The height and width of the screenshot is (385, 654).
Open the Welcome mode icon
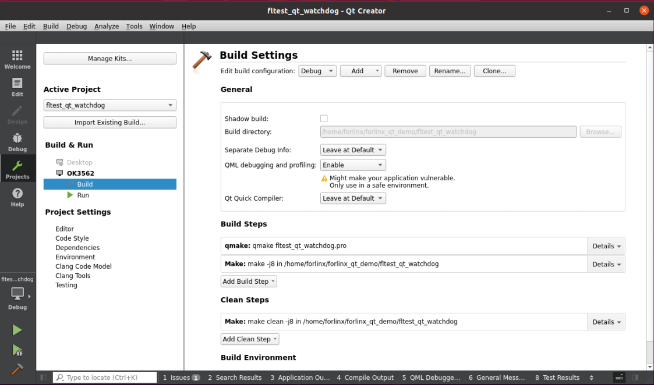pyautogui.click(x=17, y=59)
